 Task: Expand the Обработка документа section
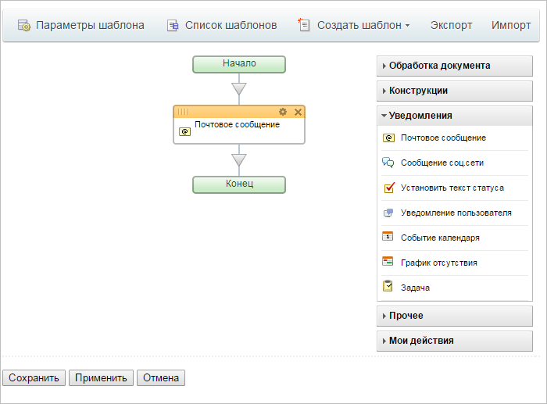click(454, 66)
